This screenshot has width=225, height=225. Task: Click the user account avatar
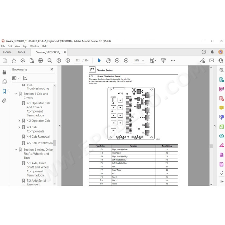pyautogui.click(x=221, y=52)
